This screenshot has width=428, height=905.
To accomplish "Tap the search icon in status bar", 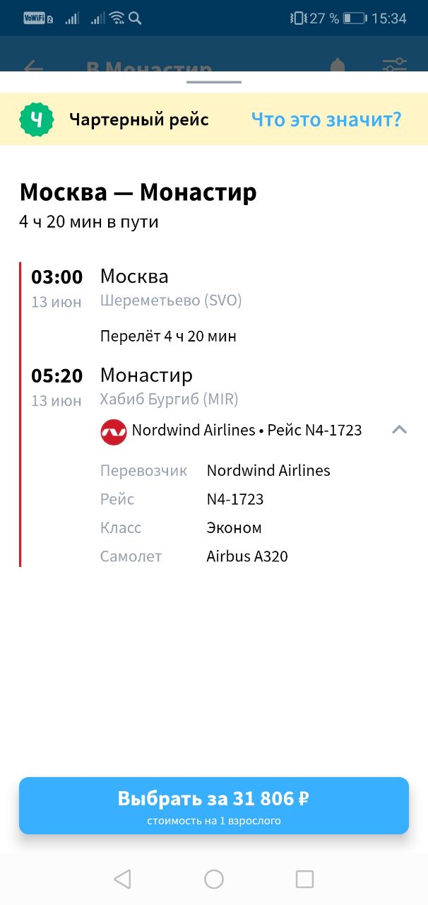I will (135, 18).
